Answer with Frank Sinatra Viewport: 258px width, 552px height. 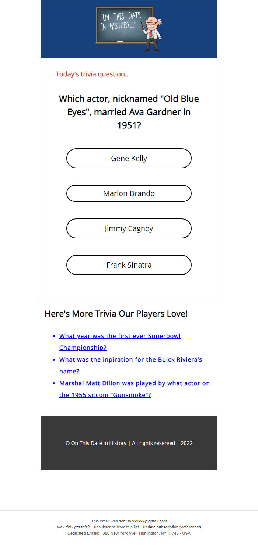point(129,265)
